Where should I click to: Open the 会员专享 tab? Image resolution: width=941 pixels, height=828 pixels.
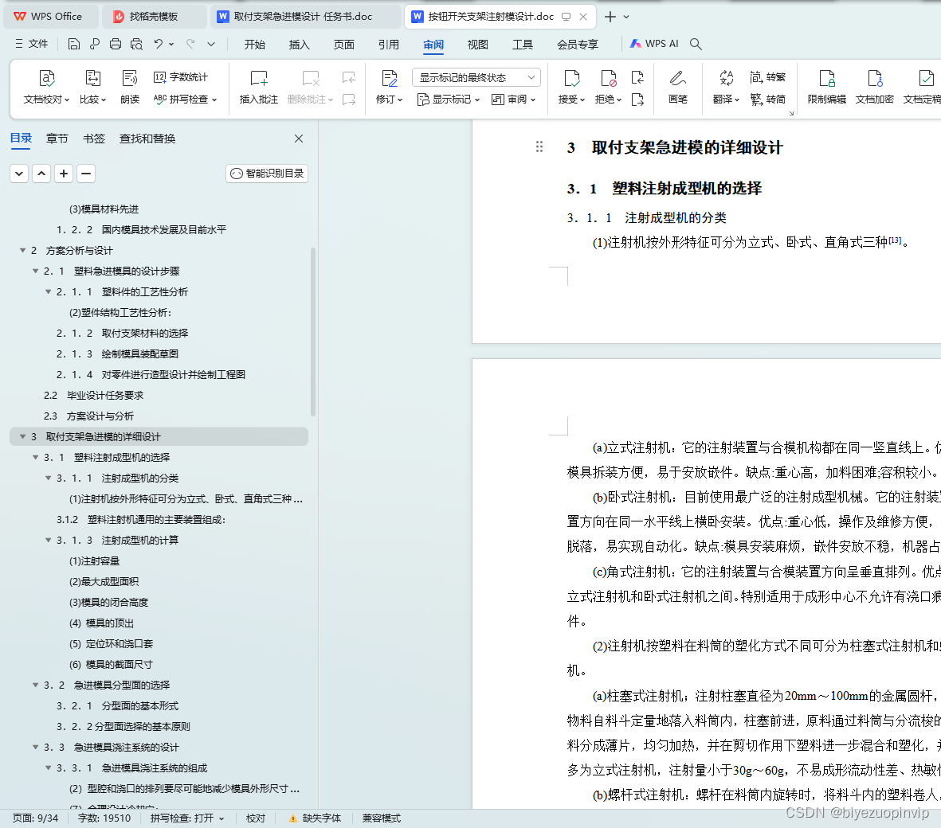click(x=578, y=45)
